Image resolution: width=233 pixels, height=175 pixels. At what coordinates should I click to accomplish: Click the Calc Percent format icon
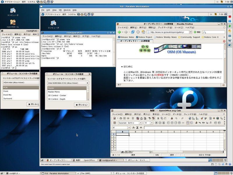(x=200, y=123)
